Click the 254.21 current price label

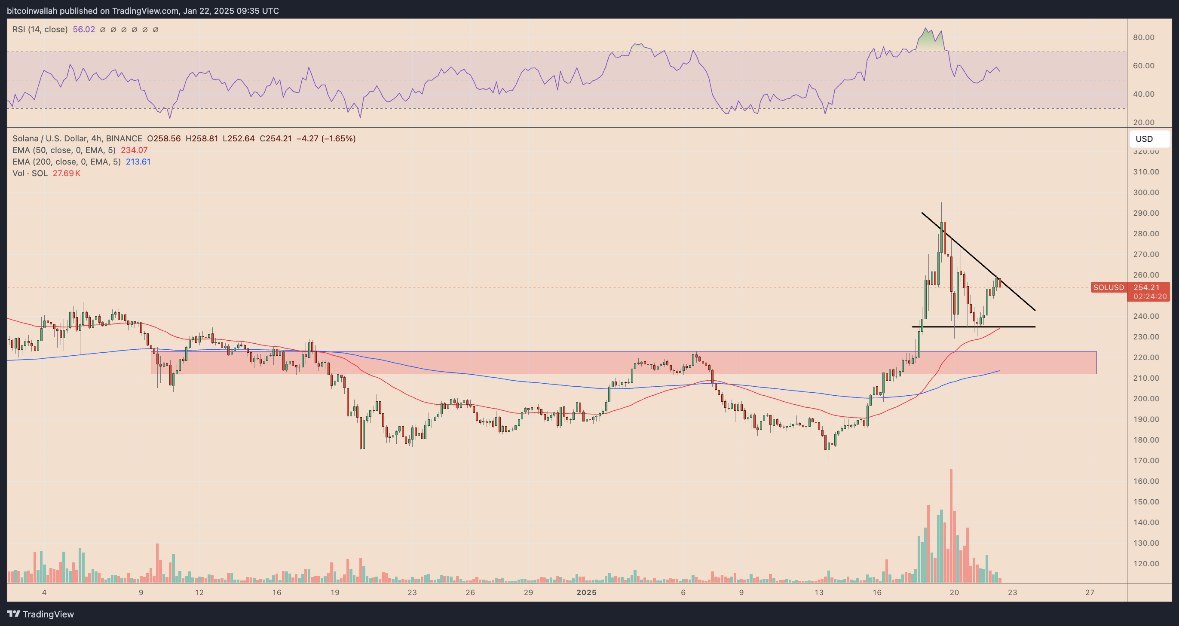[1146, 287]
